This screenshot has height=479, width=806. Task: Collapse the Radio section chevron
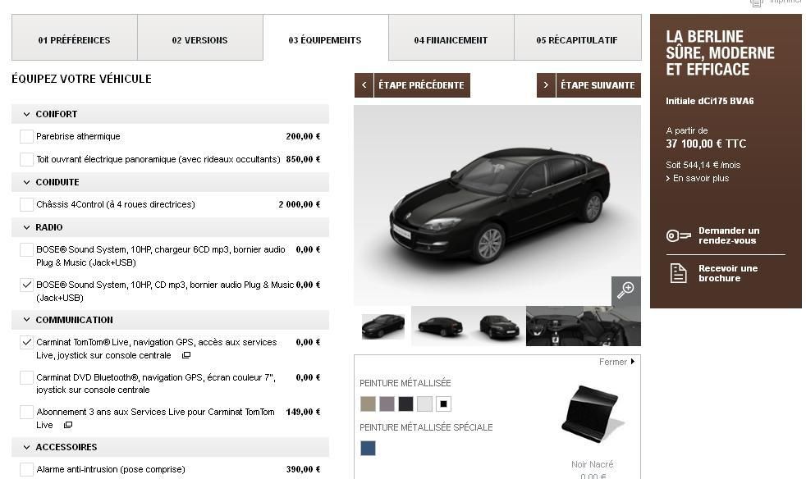(x=27, y=227)
